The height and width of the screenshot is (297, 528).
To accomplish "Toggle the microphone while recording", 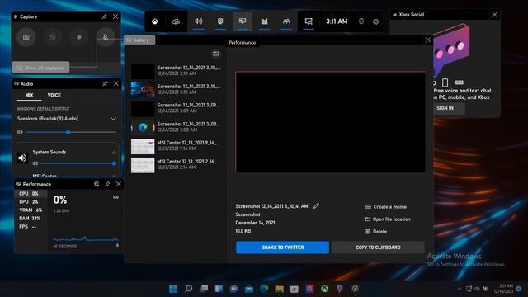I will click(x=105, y=37).
